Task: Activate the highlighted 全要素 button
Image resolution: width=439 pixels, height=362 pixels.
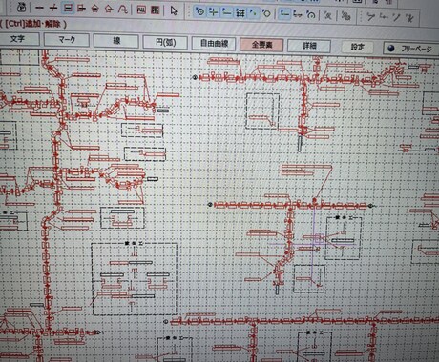Action: coord(261,45)
